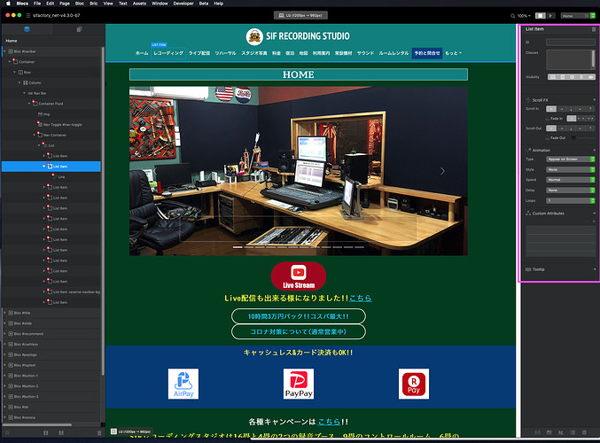Open the zoom 100% dropdown
600x443 pixels.
coord(524,16)
